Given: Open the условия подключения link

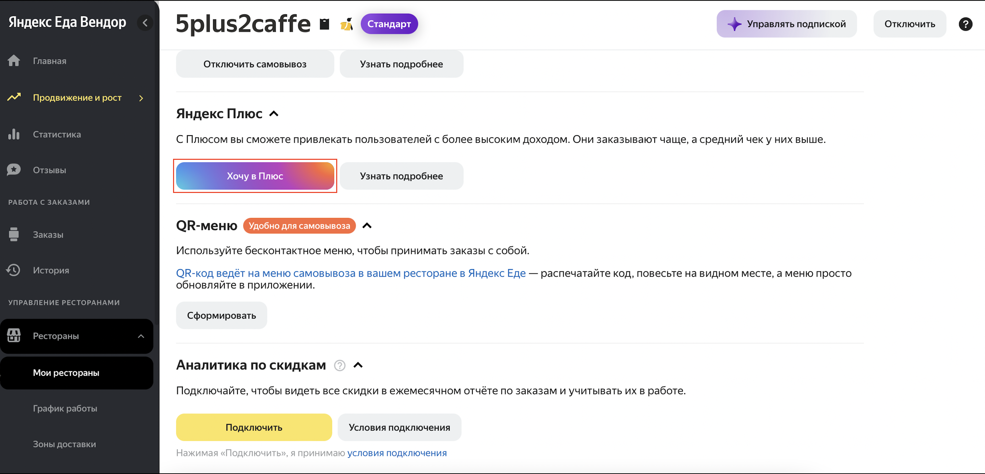Looking at the screenshot, I should pos(397,453).
